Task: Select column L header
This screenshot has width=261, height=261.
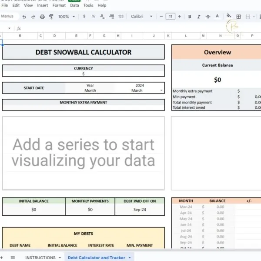Action: [x=186, y=36]
